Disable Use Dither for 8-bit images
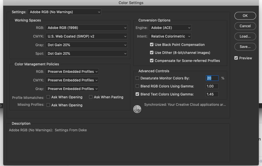Image resolution: width=262 pixels, height=166 pixels. click(x=152, y=53)
